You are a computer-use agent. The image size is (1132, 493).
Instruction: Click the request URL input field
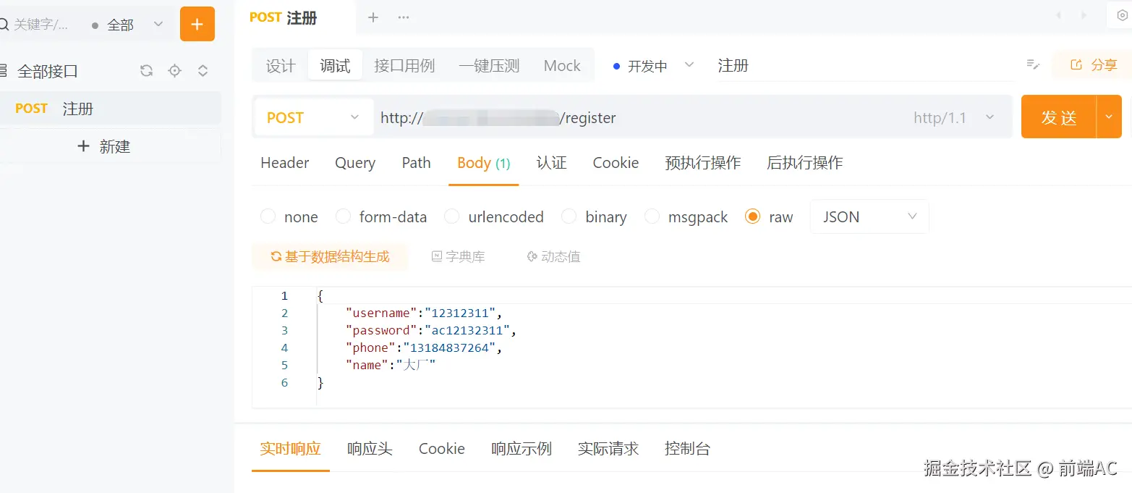coord(579,117)
